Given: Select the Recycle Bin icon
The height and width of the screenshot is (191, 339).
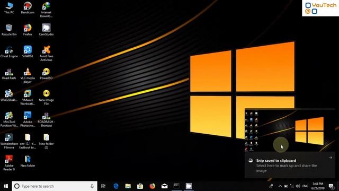Looking at the screenshot, I should pos(9,30).
